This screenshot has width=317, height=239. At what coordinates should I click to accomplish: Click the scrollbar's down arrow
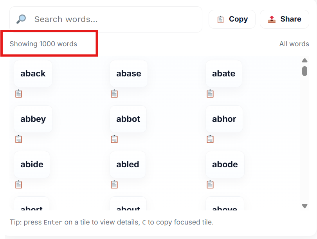pyautogui.click(x=304, y=206)
